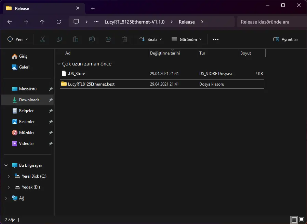This screenshot has height=224, width=307.
Task: Click pin icon next to Resimler
Action: click(51, 122)
